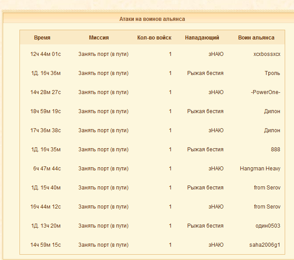Click troop count 1 in один0503 row
294x260 pixels.
tap(170, 226)
